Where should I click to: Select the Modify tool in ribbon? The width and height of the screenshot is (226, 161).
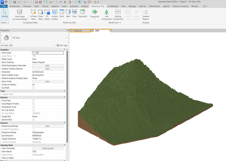point(5,14)
